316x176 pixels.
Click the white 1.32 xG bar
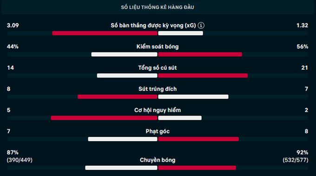181,33
